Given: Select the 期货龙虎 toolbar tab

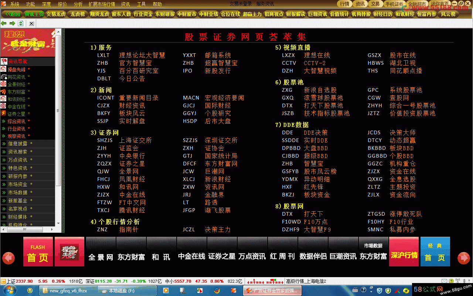Looking at the screenshot, I should click(x=99, y=14).
